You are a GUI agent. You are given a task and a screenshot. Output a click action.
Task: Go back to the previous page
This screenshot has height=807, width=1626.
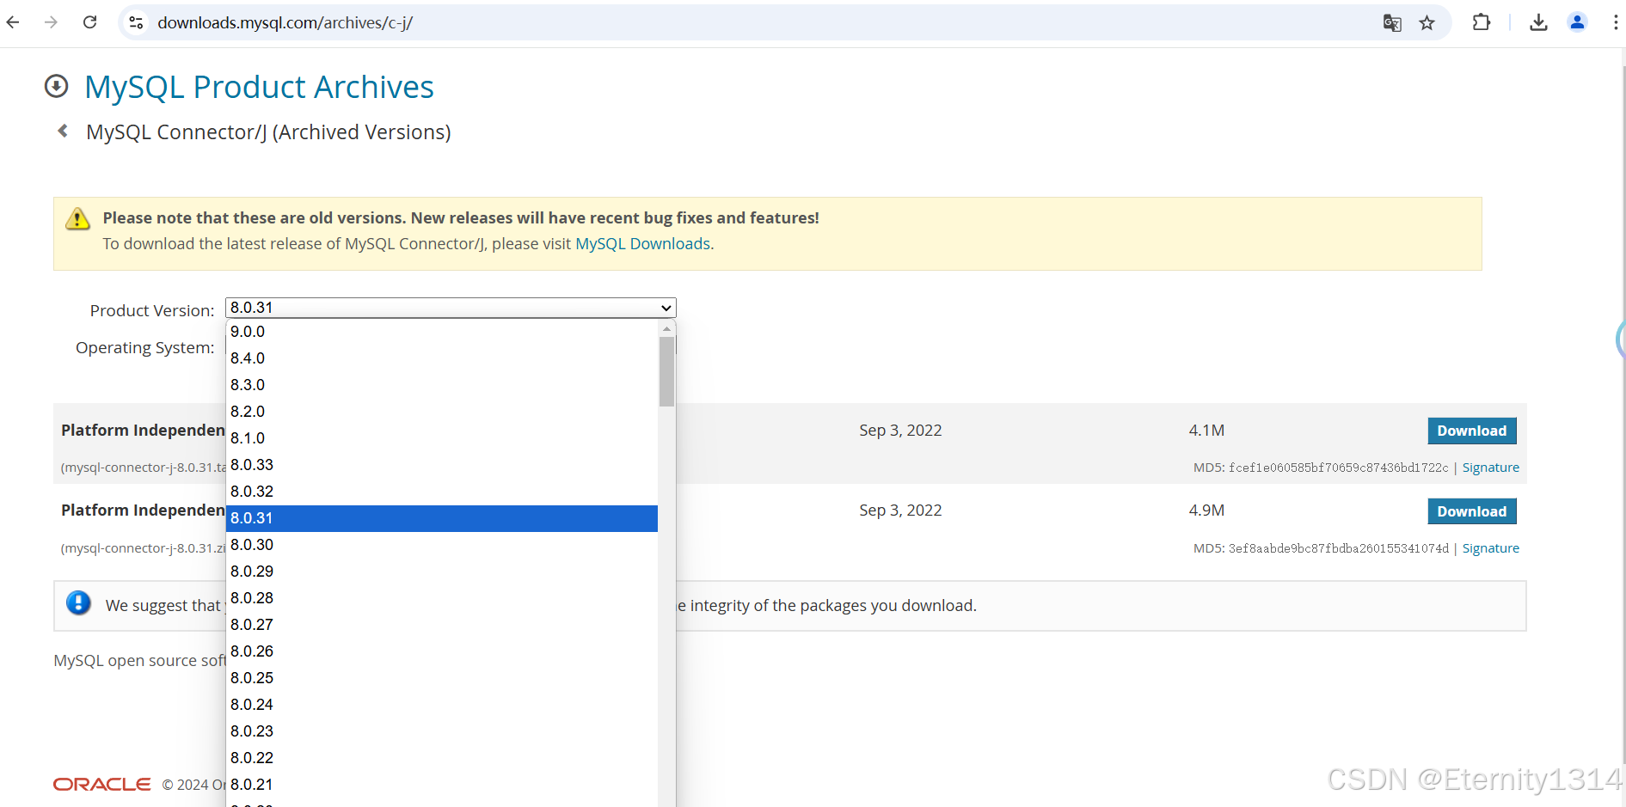point(13,22)
